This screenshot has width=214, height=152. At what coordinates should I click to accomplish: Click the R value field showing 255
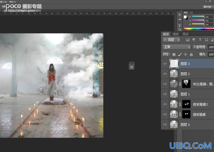point(209,17)
